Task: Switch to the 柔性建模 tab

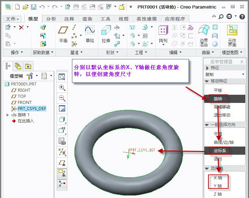Action: 147,19
